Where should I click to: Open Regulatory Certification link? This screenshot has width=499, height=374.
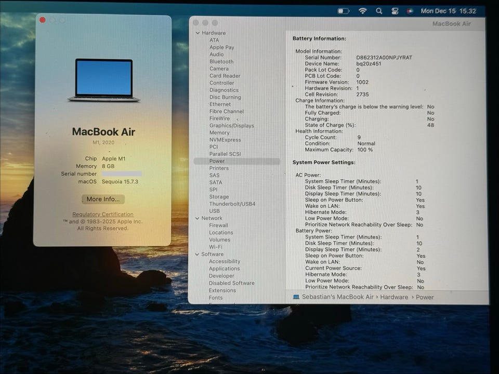[x=103, y=214]
